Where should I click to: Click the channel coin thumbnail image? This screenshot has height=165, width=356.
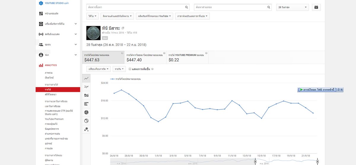93,33
